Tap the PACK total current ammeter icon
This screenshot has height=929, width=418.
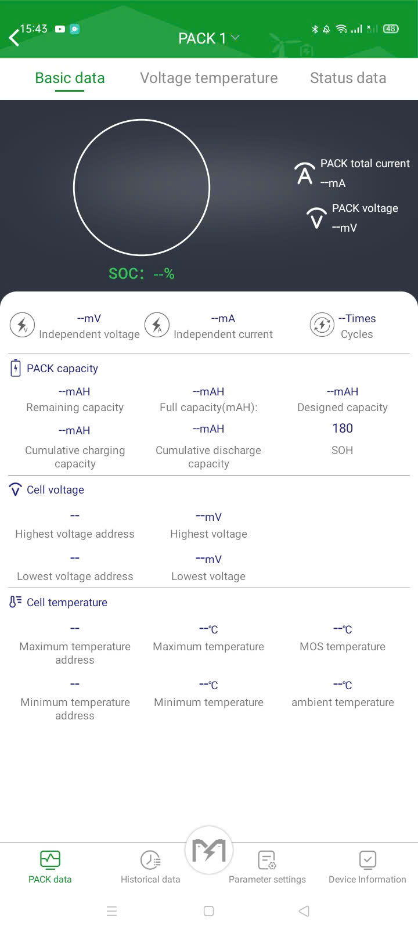(304, 173)
